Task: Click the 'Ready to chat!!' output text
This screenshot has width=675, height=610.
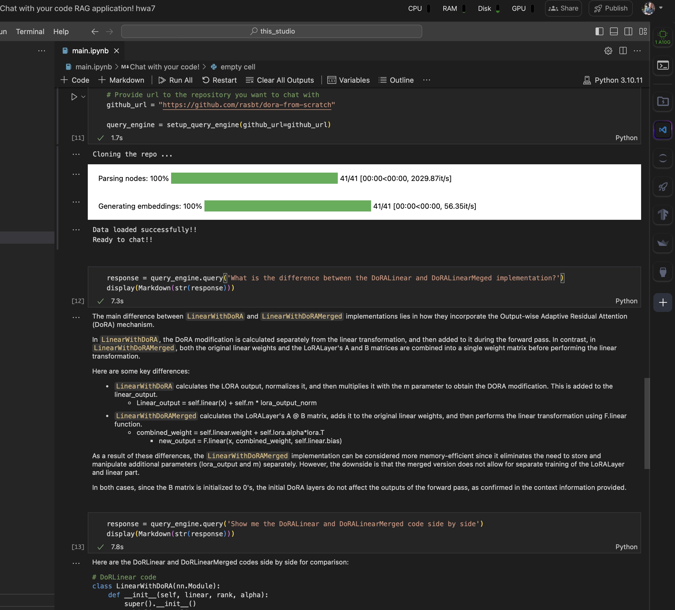Action: pos(122,240)
